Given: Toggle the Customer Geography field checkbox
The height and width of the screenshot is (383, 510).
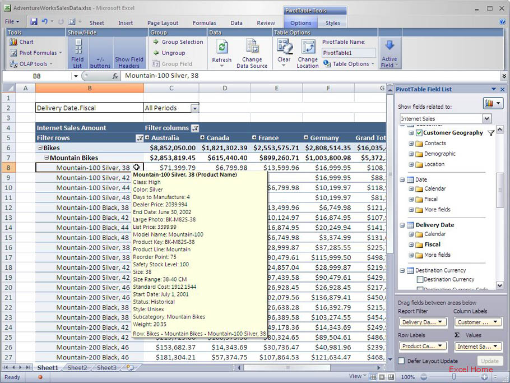Looking at the screenshot, I should coord(419,133).
